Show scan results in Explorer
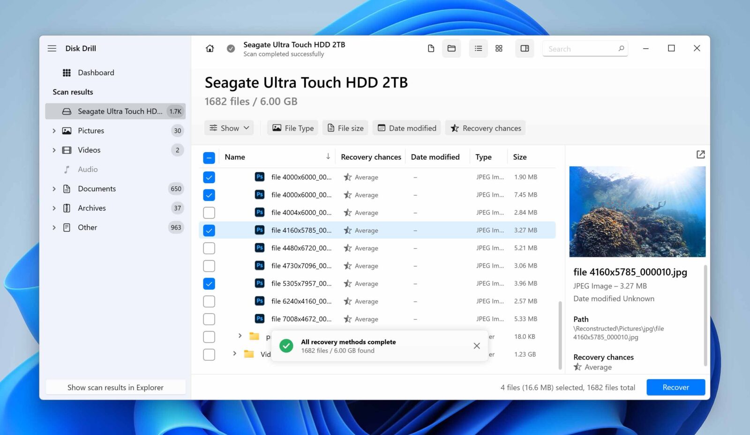Screen dimensions: 750x435 [115, 387]
